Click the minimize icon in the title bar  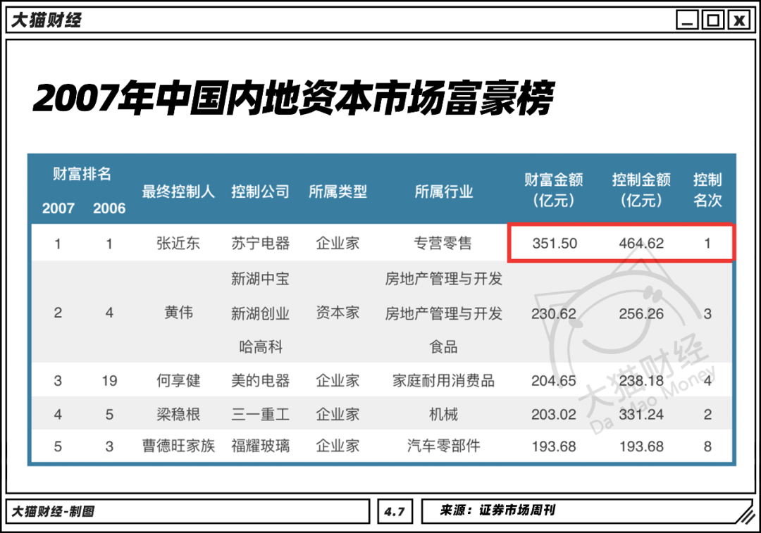click(687, 20)
